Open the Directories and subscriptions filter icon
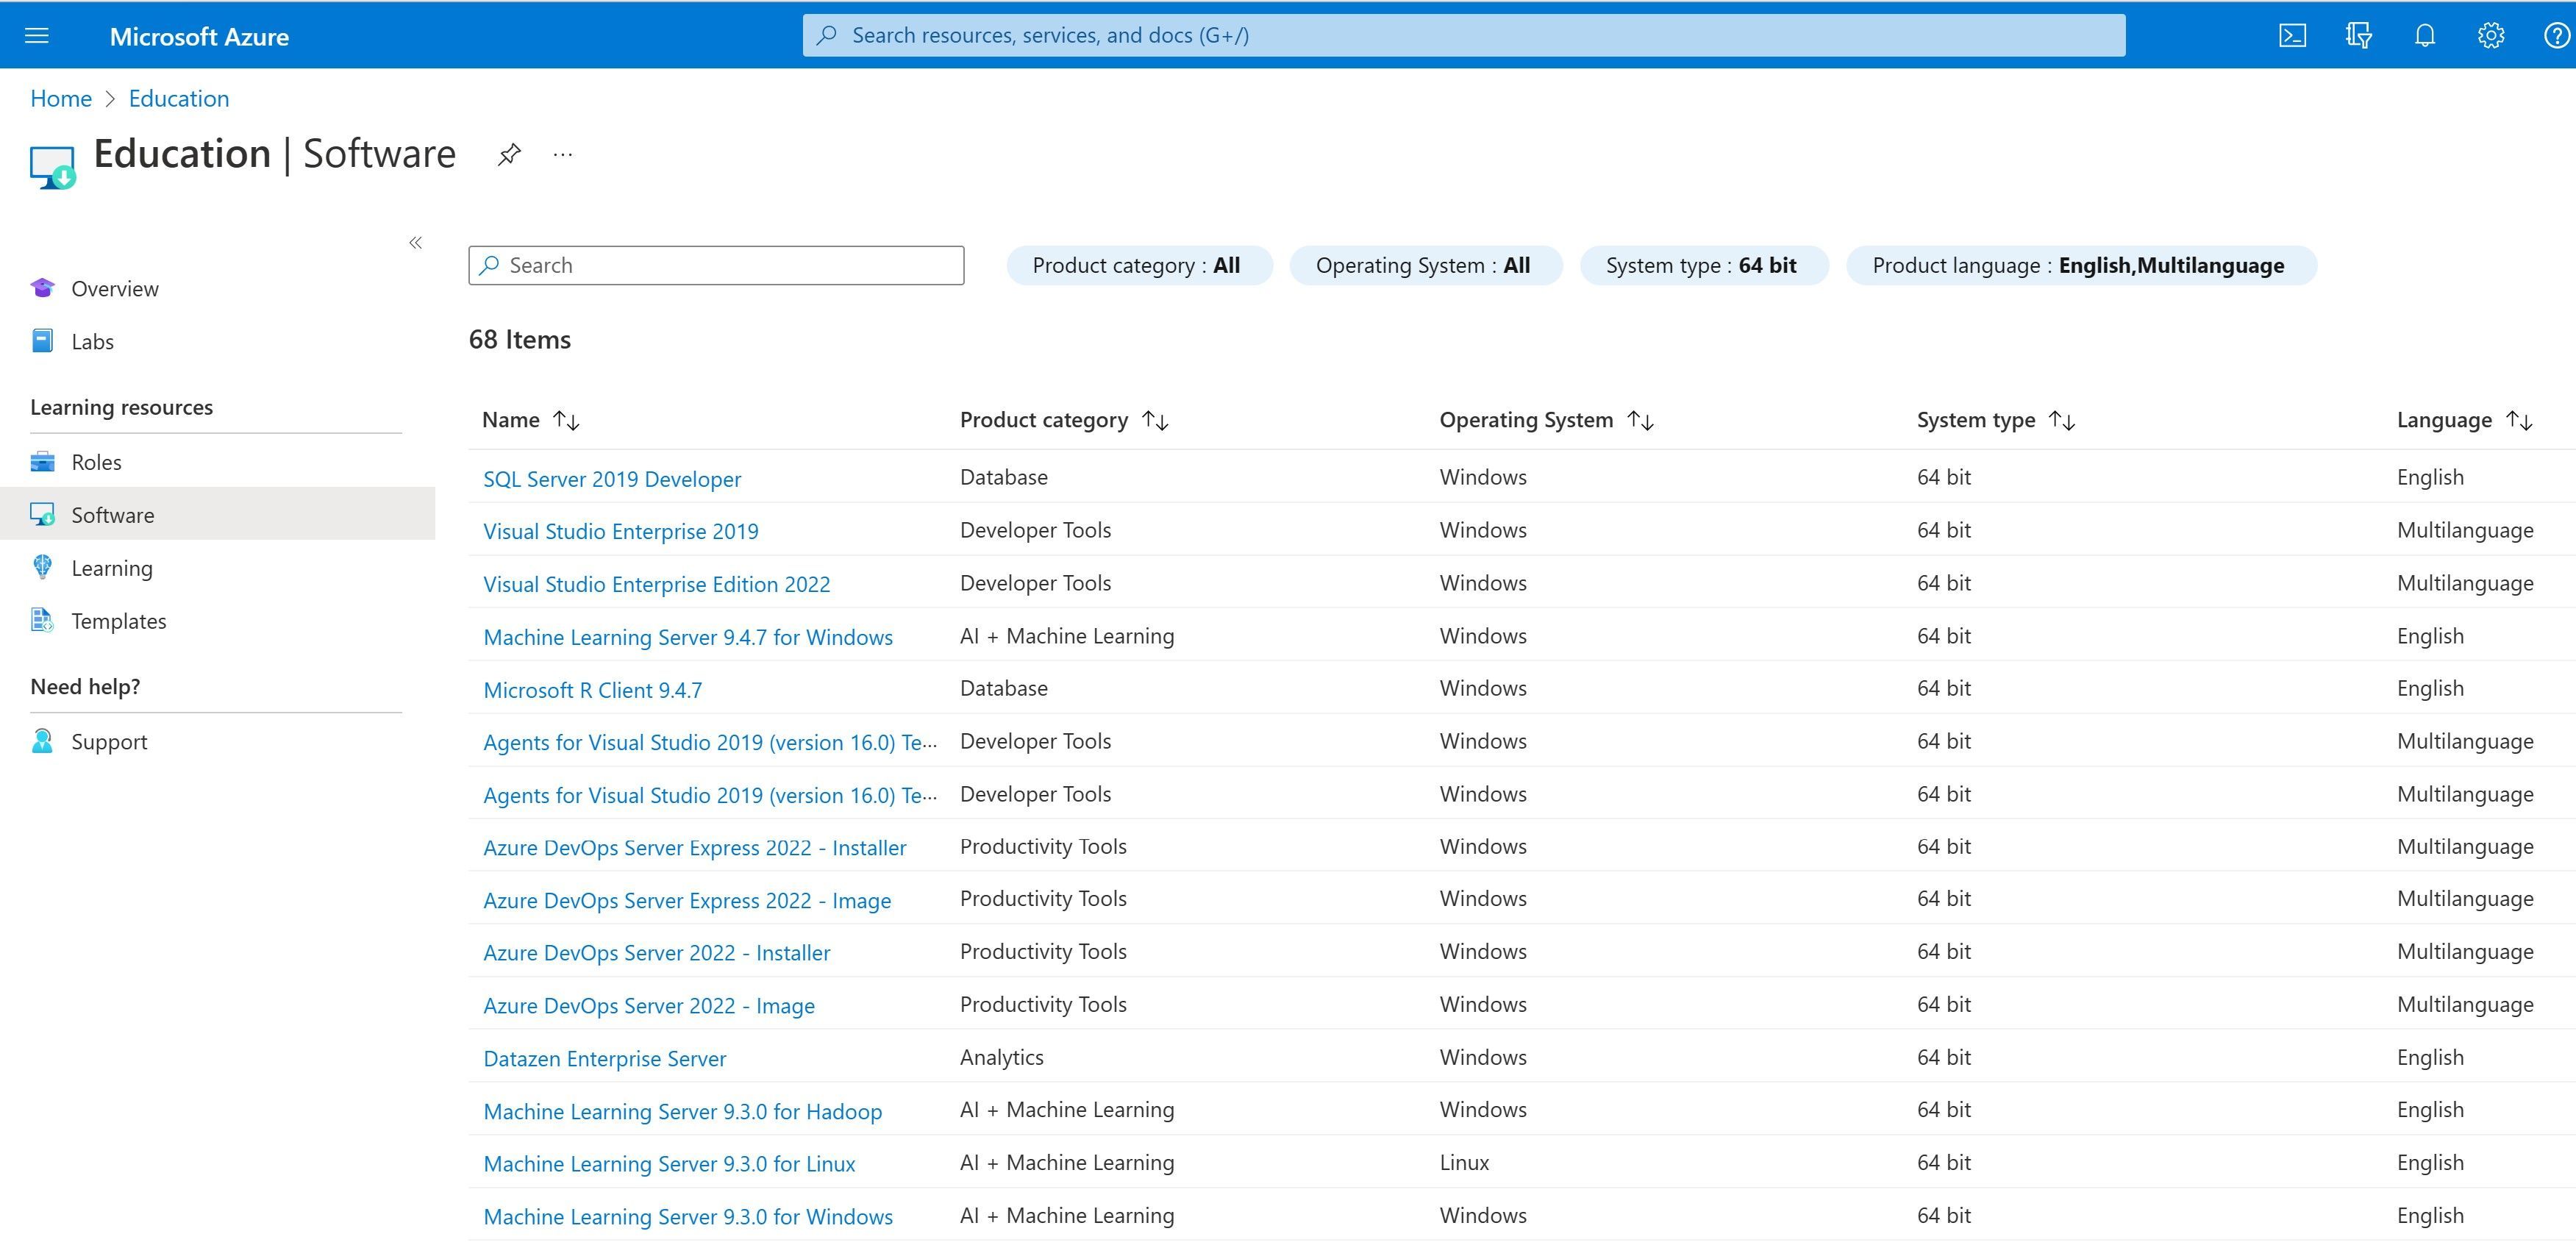Screen dimensions: 2576x1259 (2358, 36)
